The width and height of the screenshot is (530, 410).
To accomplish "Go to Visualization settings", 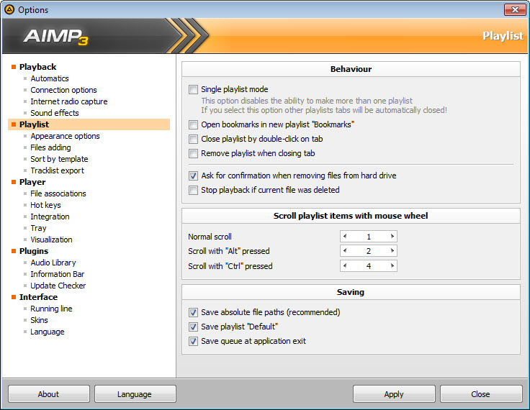I will [51, 240].
